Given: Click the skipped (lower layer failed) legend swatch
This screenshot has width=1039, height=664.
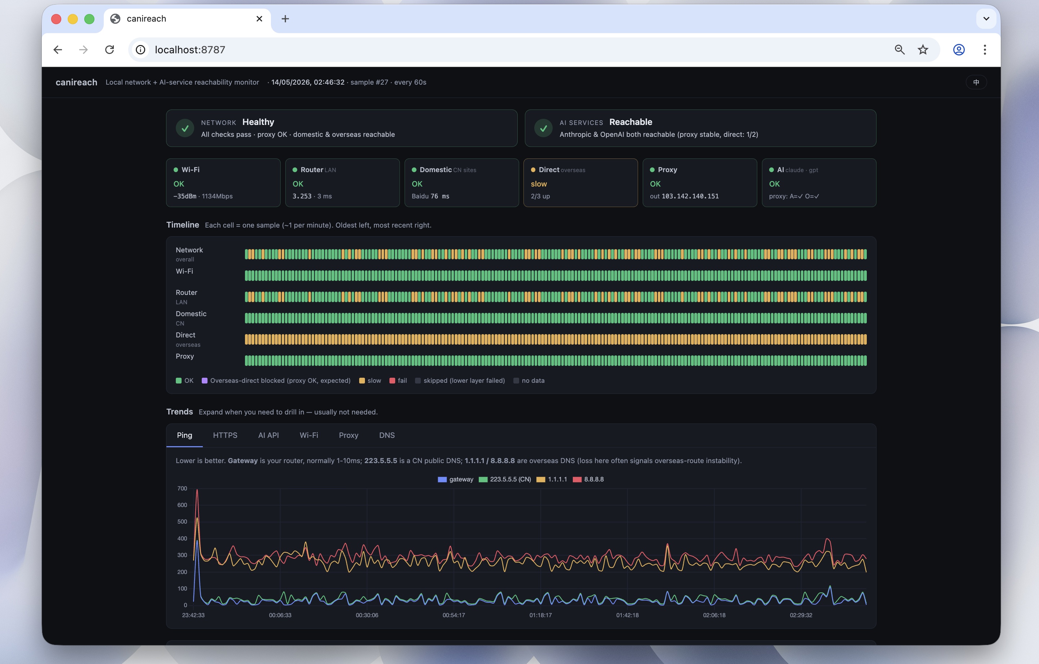Looking at the screenshot, I should click(418, 381).
